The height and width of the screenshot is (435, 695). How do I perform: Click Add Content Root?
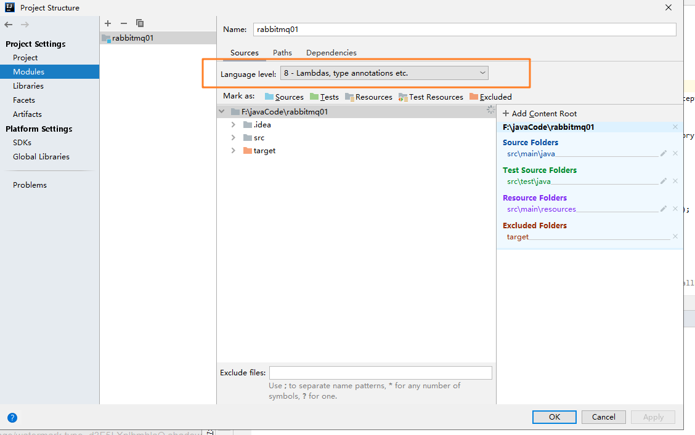(x=540, y=113)
